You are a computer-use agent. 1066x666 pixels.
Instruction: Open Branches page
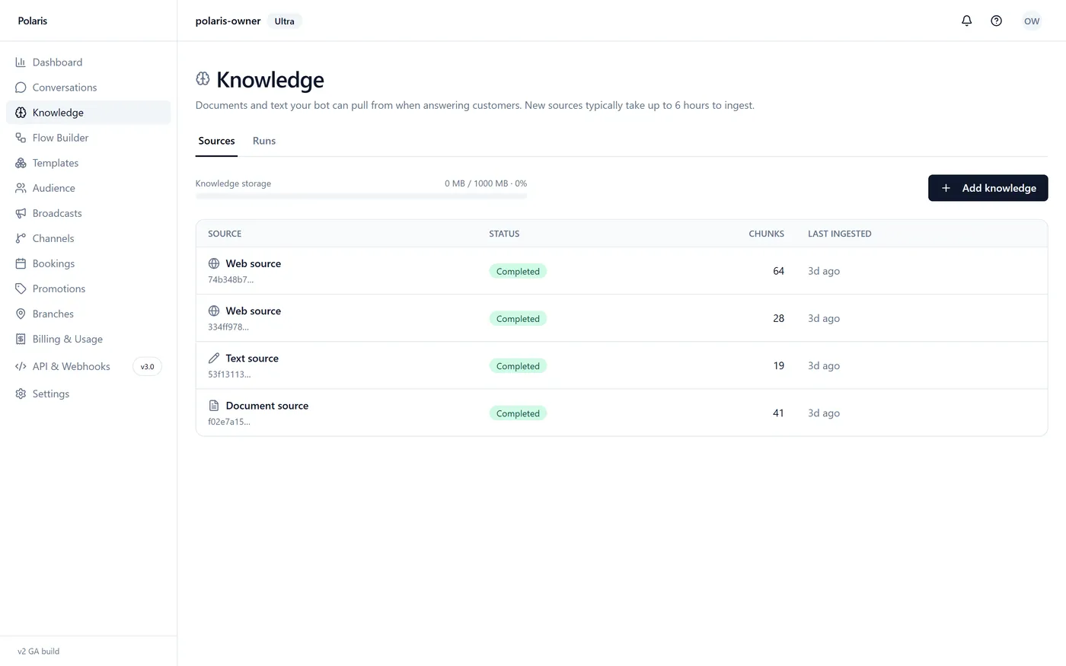88,314
